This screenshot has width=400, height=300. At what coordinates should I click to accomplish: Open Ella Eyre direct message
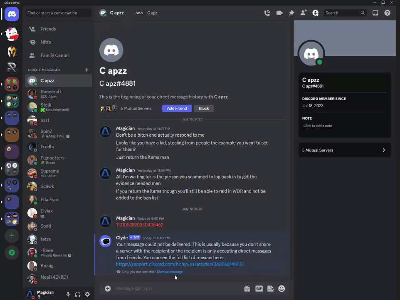pyautogui.click(x=59, y=200)
